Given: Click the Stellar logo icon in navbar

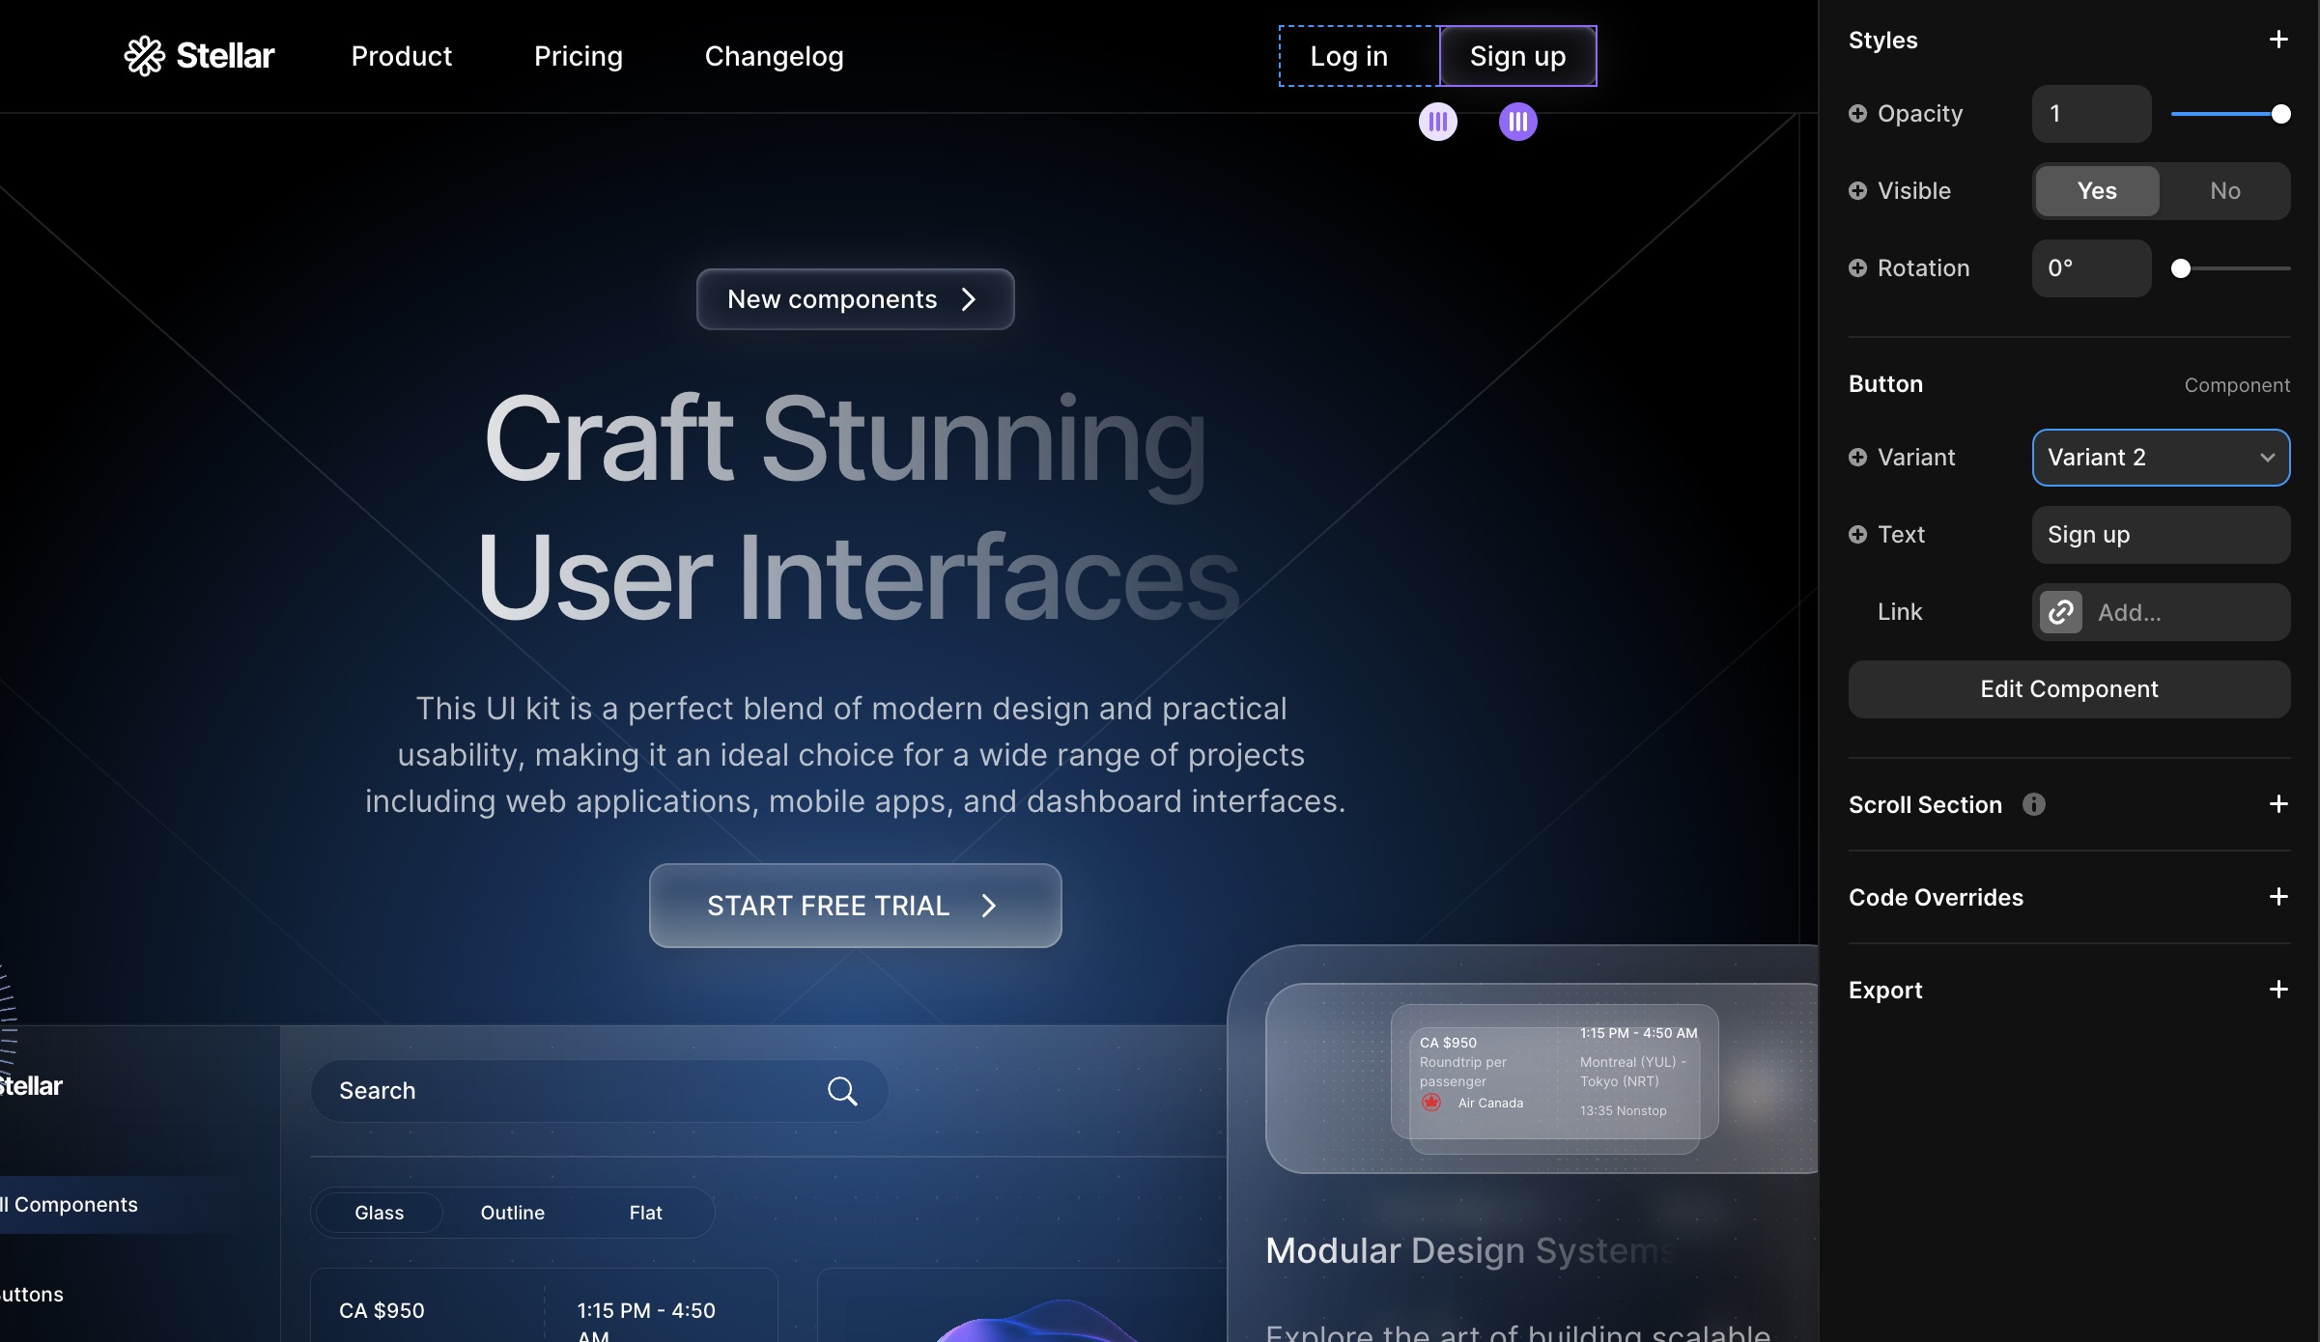Looking at the screenshot, I should point(145,56).
